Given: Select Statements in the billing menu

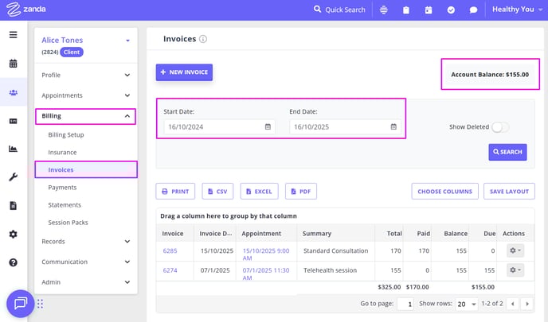Looking at the screenshot, I should click(x=65, y=205).
